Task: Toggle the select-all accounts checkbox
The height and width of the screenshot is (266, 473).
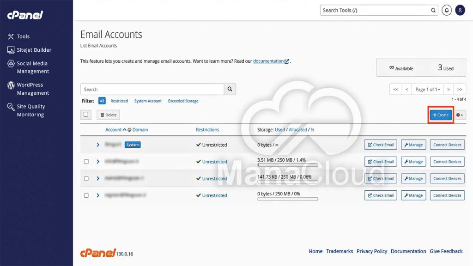Action: click(86, 115)
